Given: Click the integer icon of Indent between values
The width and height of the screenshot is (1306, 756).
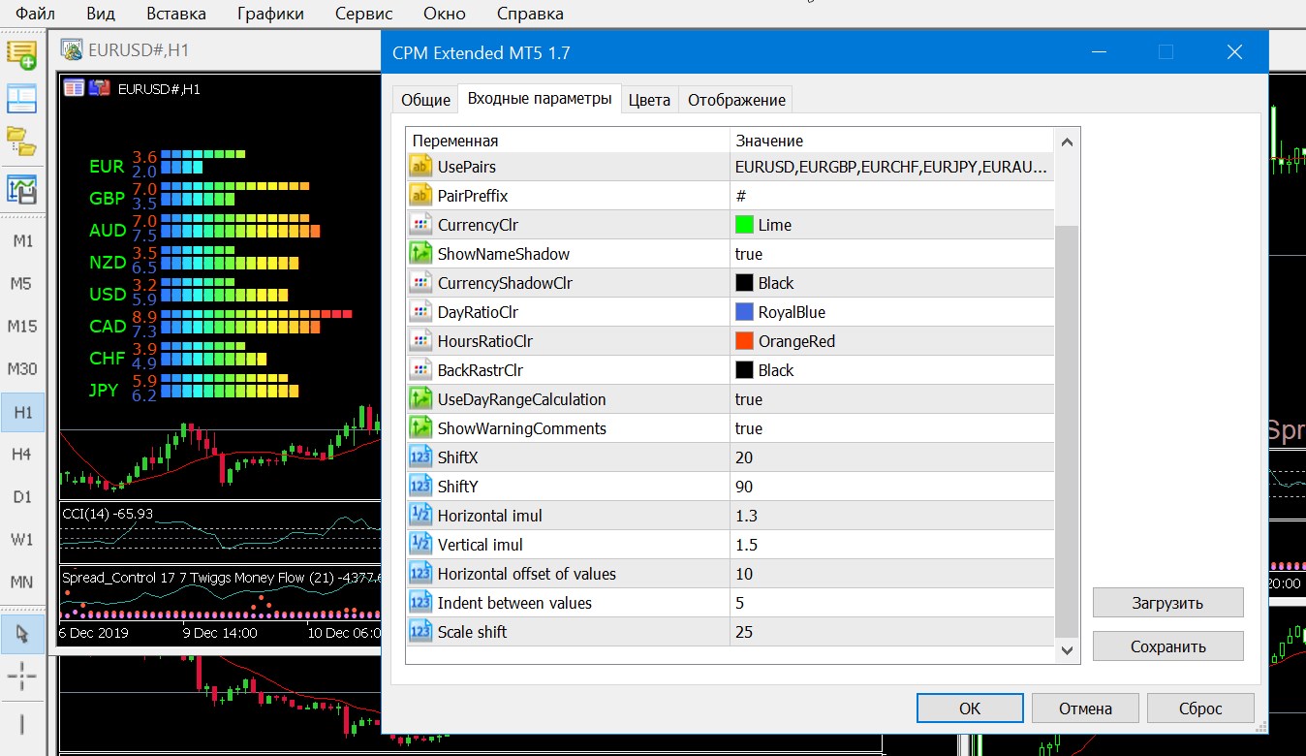Looking at the screenshot, I should (420, 603).
